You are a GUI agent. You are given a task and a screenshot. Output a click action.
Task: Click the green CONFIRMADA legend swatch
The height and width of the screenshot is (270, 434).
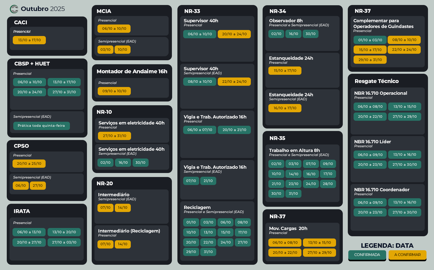[367, 255]
